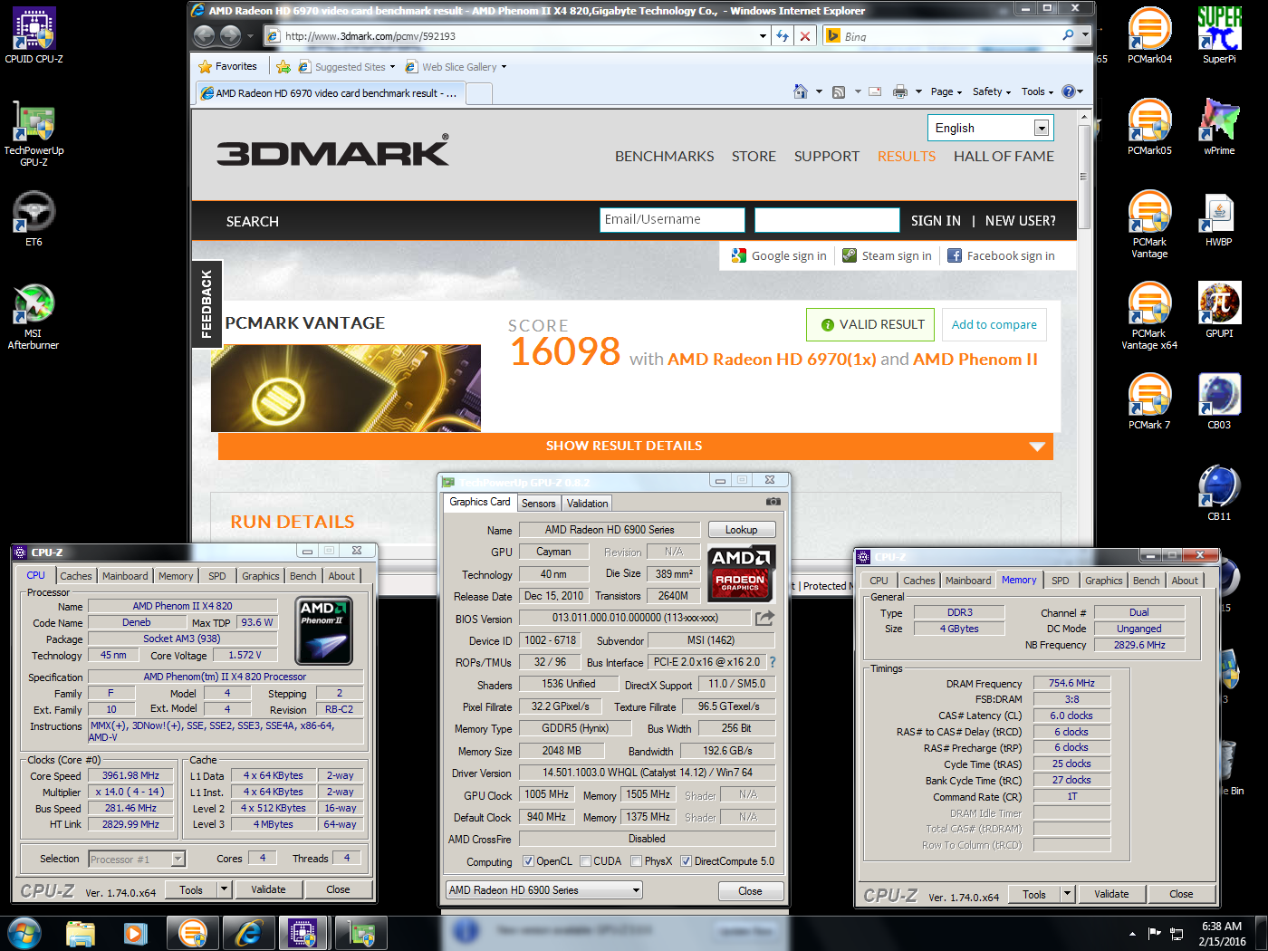Click the IE home icon
Image resolution: width=1268 pixels, height=951 pixels.
tap(800, 91)
